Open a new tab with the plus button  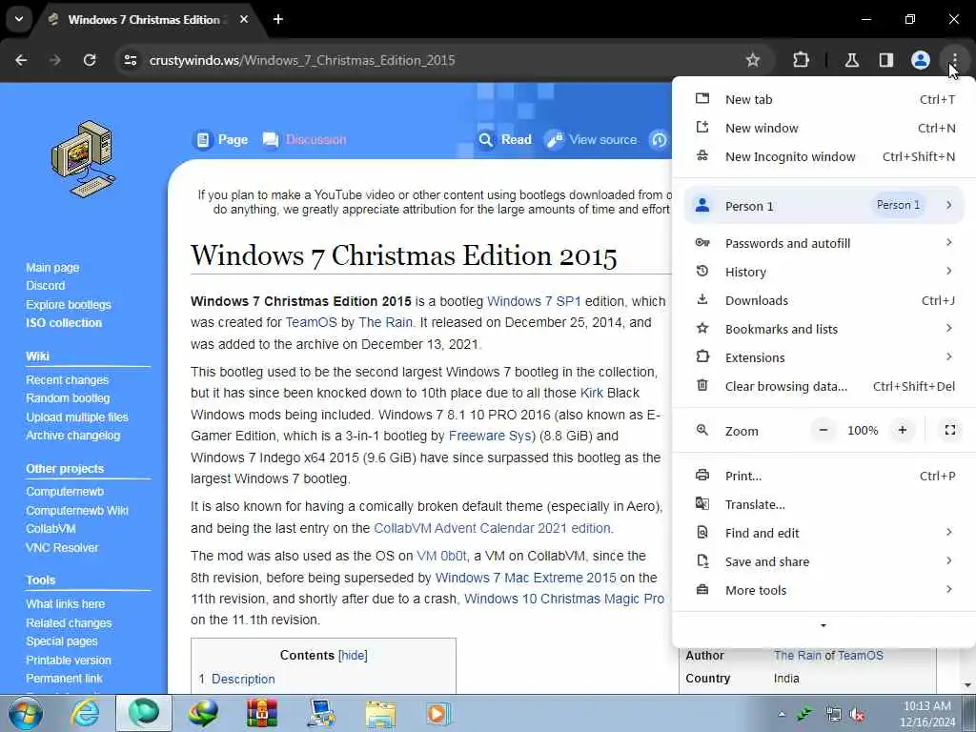coord(278,19)
